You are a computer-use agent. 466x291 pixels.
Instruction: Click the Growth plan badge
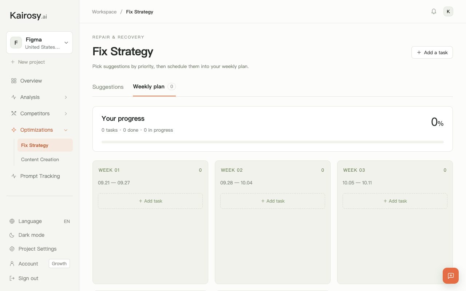tap(59, 264)
